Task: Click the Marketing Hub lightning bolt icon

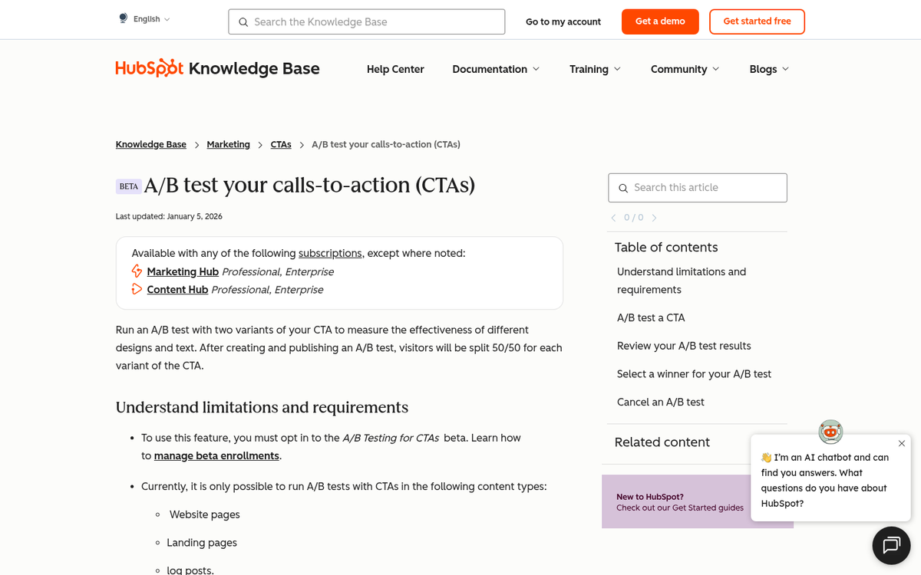Action: [x=137, y=271]
